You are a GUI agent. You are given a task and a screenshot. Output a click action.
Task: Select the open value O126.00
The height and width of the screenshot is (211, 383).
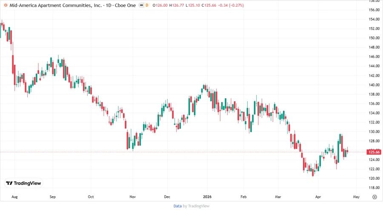point(160,6)
